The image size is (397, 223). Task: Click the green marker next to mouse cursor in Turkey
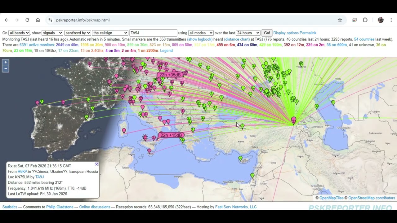pyautogui.click(x=242, y=126)
